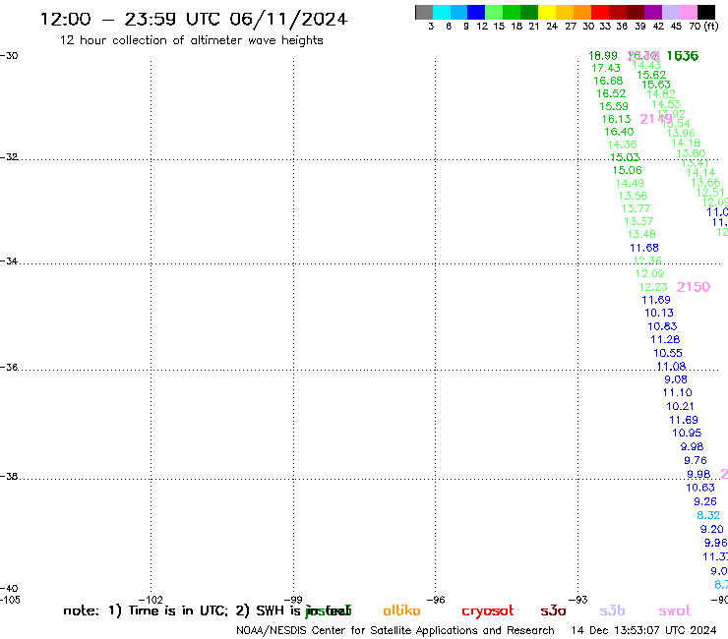
Task: Click the blue reading '10.13'
Action: click(x=659, y=313)
